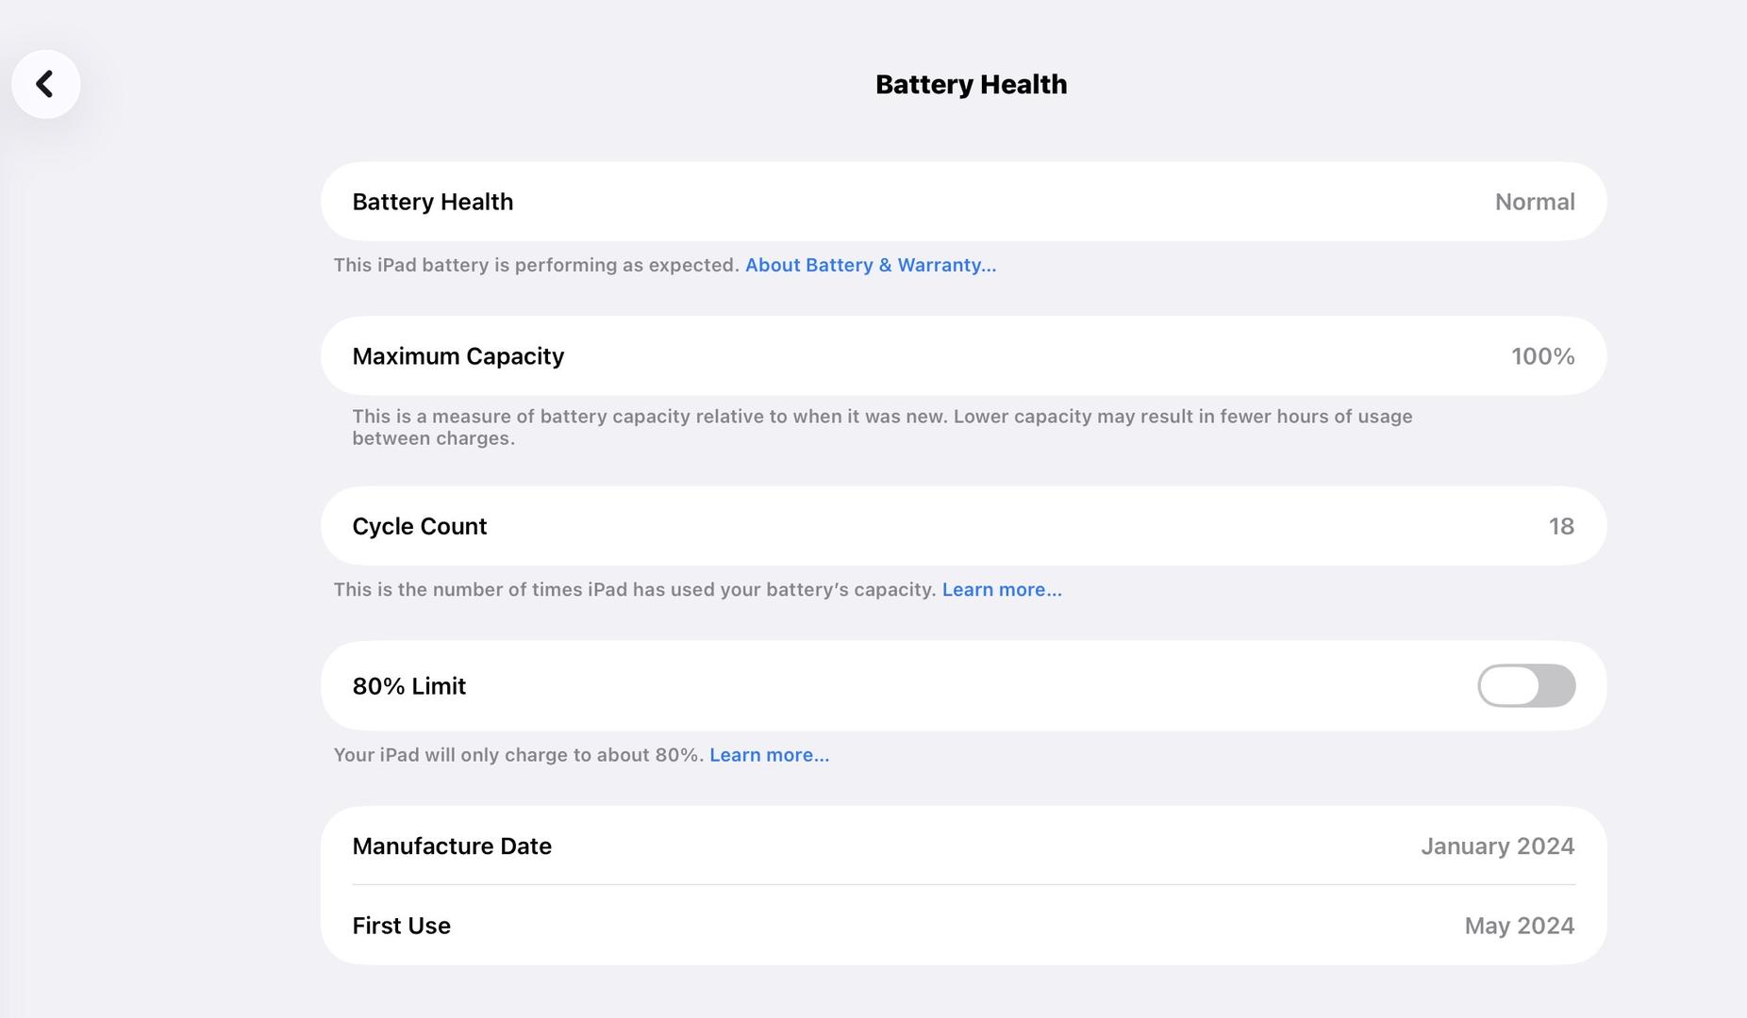Select the Cycle Count row
The image size is (1747, 1018).
(962, 526)
